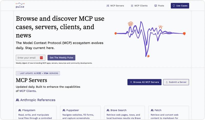Click the Anthropic logo beside Filesystem
Viewport: 205px width, 120px height.
click(x=20, y=110)
